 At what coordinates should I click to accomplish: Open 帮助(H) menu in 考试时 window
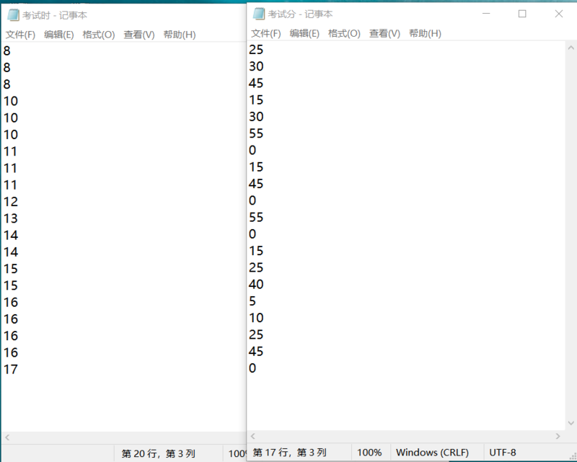(x=180, y=35)
